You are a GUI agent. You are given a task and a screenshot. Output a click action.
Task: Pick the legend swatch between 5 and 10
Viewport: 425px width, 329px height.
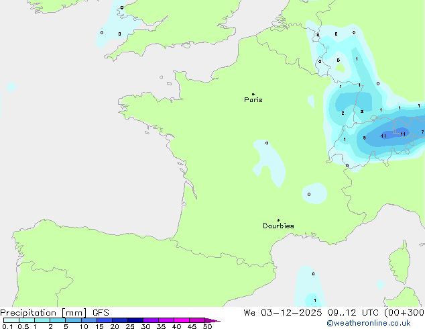(73, 320)
